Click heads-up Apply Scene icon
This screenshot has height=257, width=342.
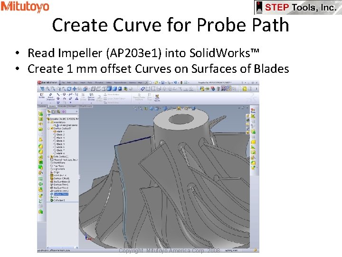tap(187, 108)
